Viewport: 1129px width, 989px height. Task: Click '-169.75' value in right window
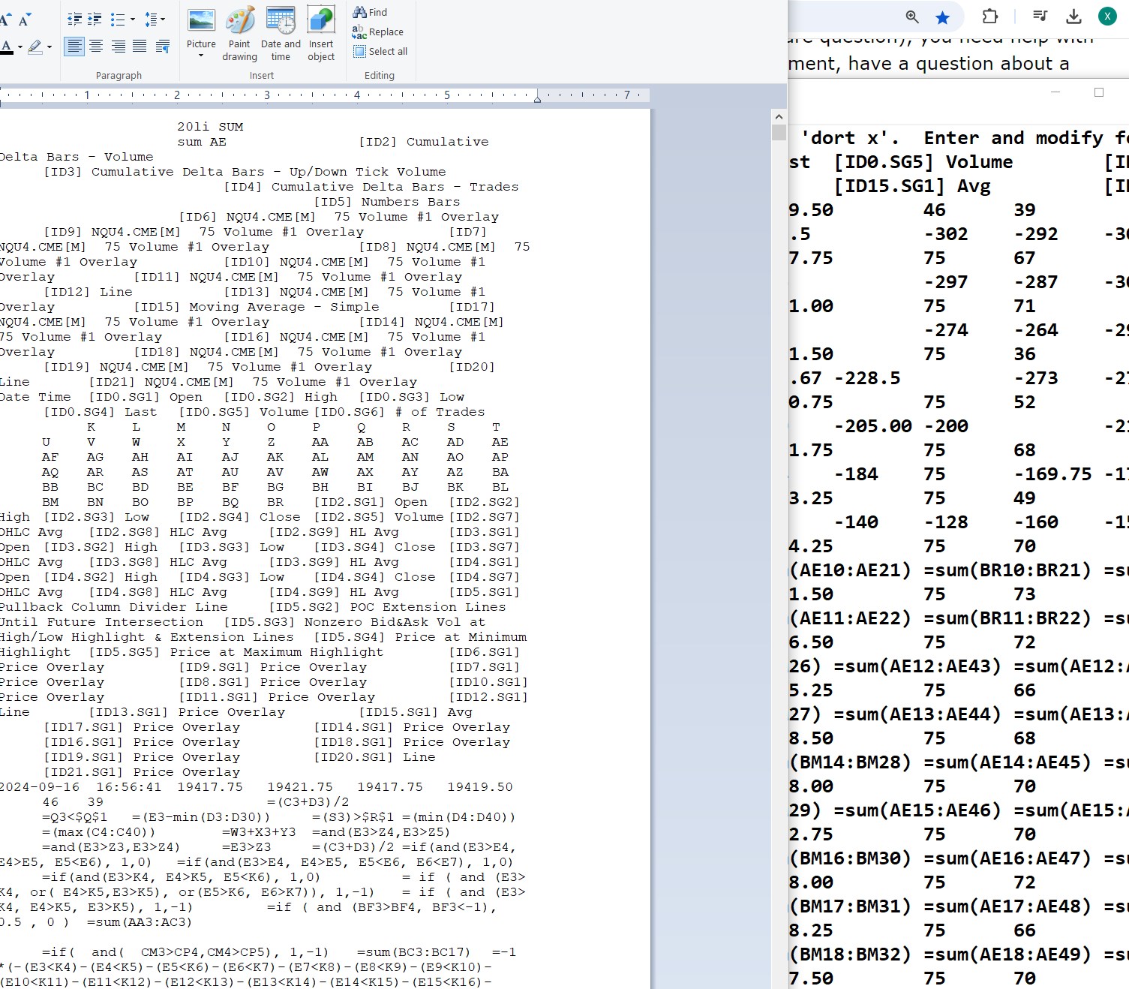tap(1052, 474)
